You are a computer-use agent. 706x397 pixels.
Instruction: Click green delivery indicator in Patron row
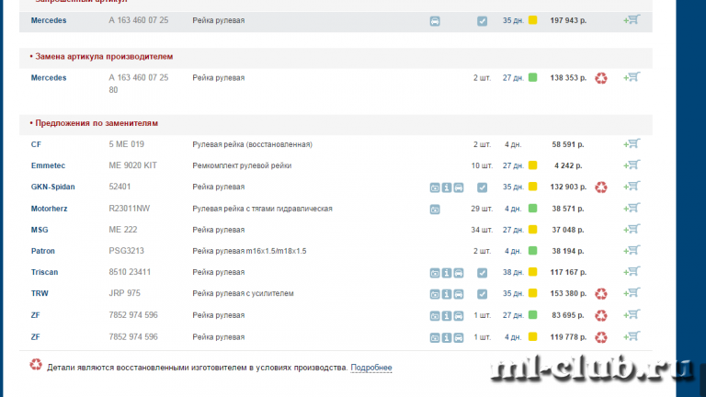532,250
